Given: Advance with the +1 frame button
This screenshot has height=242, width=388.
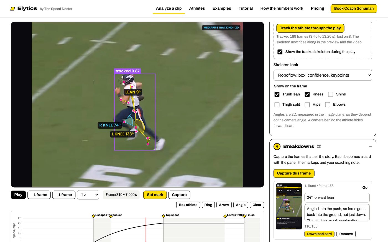Looking at the screenshot, I should (64, 195).
